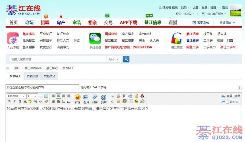Click the 我要发帖 button
This screenshot has width=245, height=142.
pyautogui.click(x=201, y=23)
